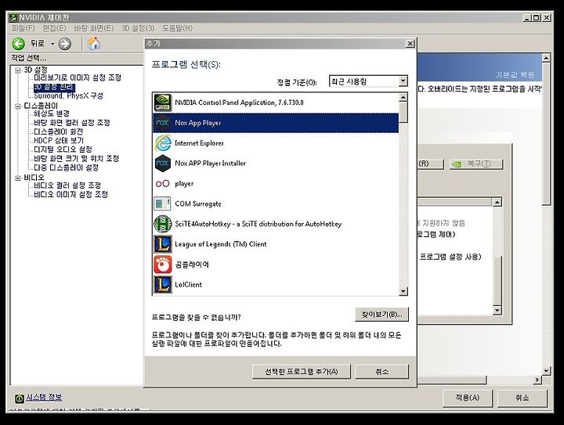Click main window horizontal scroll right arrow
The height and width of the screenshot is (425, 564).
pyautogui.click(x=537, y=380)
